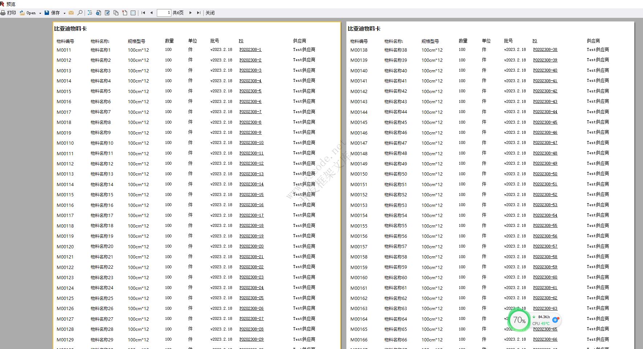Image resolution: width=643 pixels, height=349 pixels.
Task: Open the PO202308-38 link on second page
Action: [x=545, y=49]
